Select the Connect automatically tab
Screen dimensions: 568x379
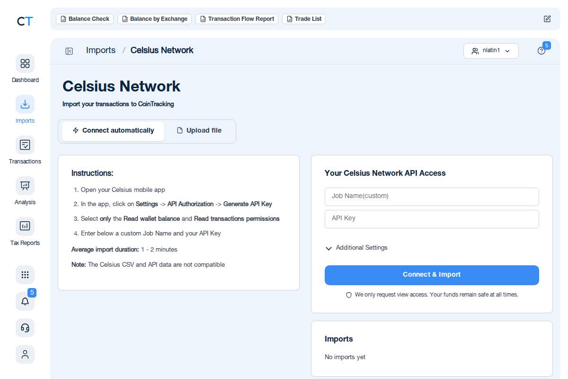[x=113, y=131]
